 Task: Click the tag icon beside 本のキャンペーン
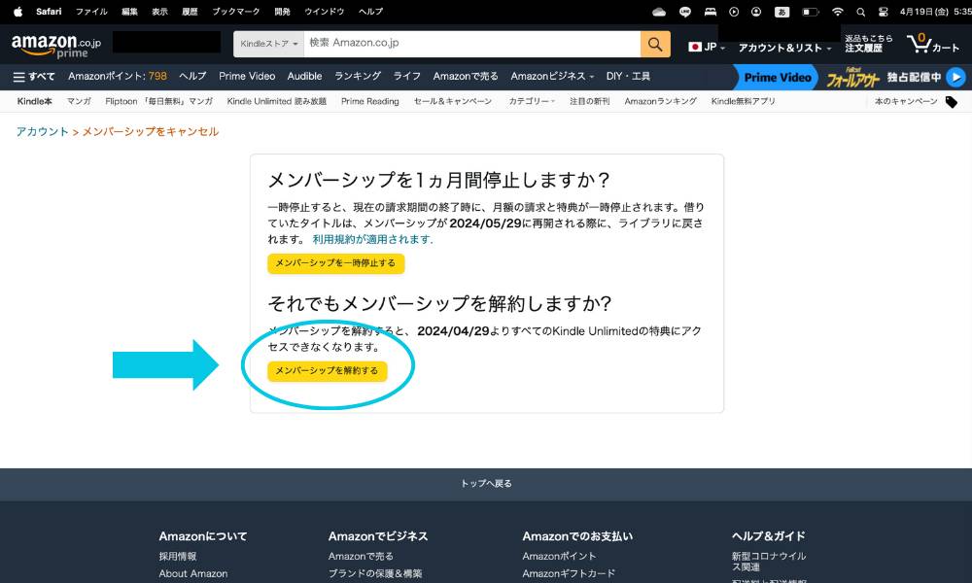coord(951,102)
